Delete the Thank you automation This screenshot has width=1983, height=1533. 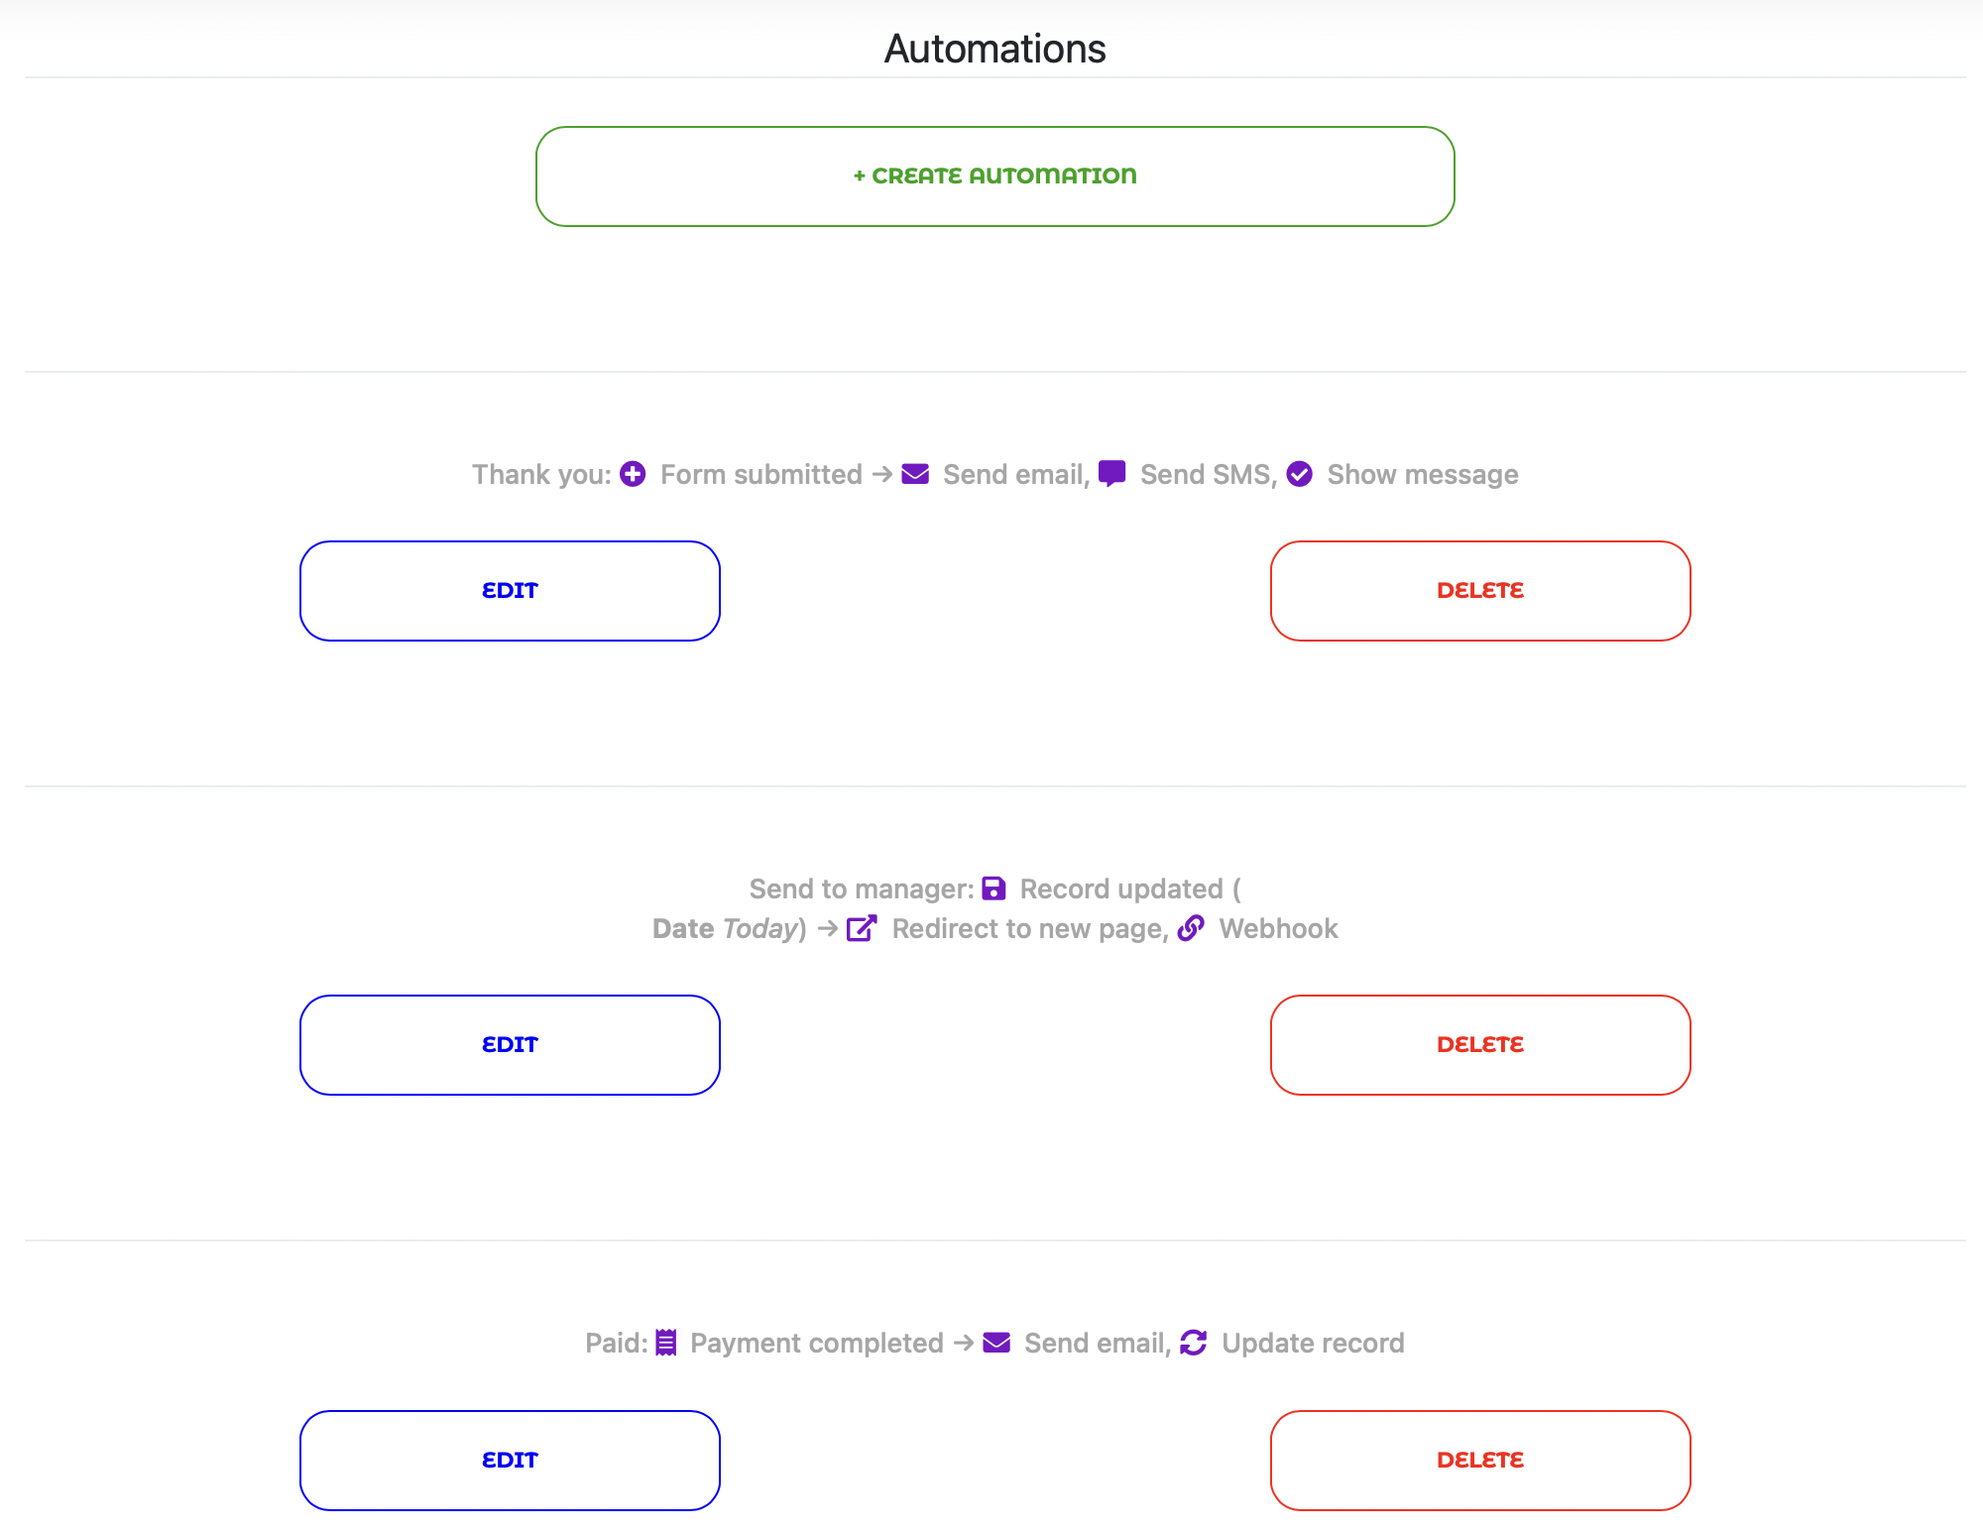click(x=1479, y=590)
